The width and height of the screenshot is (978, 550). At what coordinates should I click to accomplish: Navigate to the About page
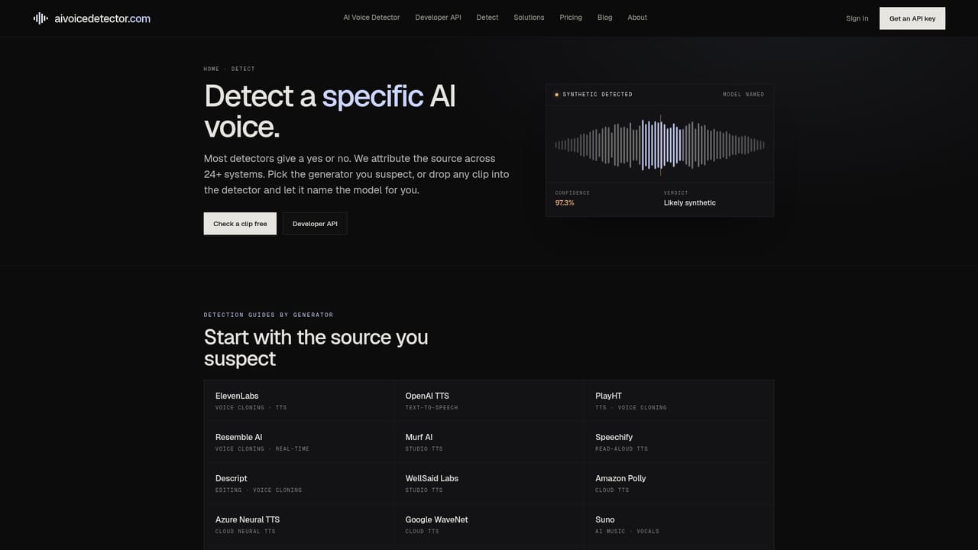pos(637,18)
